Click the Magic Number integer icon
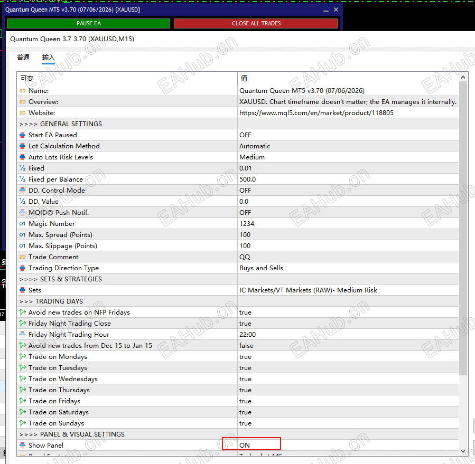 click(22, 224)
